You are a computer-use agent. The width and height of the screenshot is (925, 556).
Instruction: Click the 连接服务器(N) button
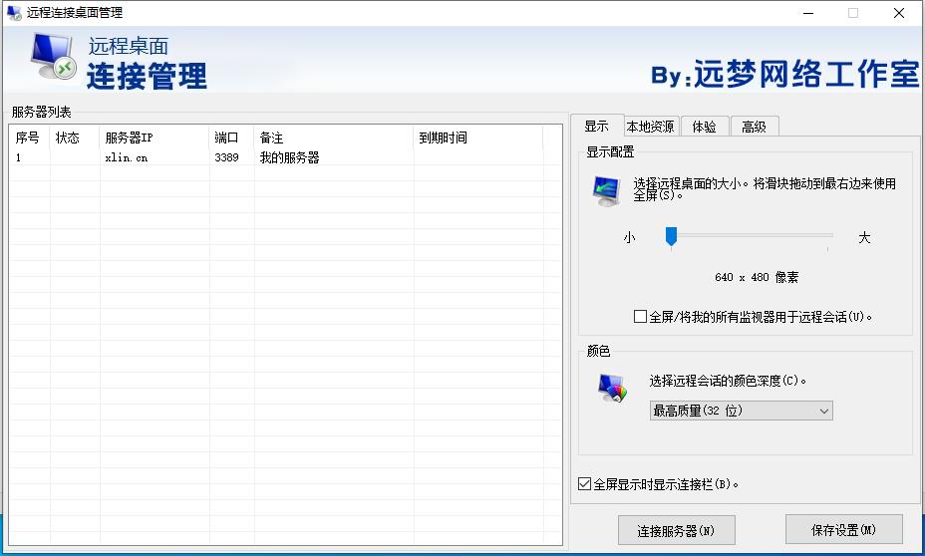pyautogui.click(x=676, y=531)
